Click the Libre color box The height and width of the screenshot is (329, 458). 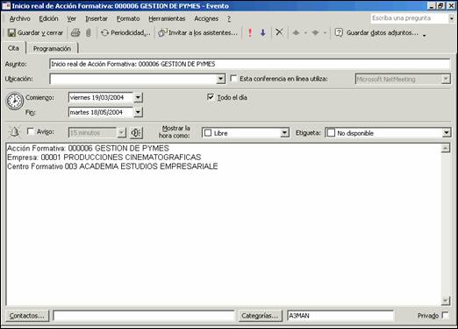[x=208, y=133]
